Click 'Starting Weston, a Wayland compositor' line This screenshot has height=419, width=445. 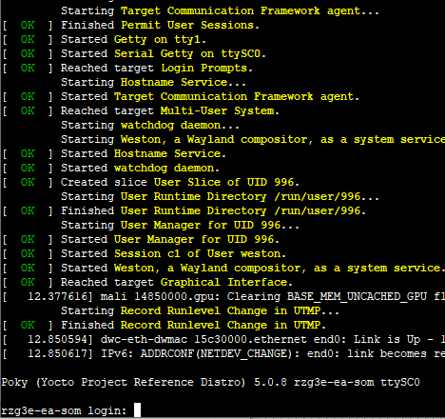(253, 139)
